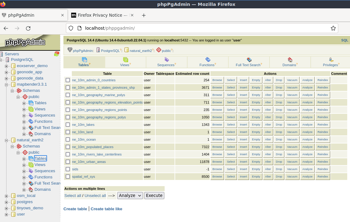Click the Sequences tab icon
Viewport: 350px width, 222px height.
coord(166,60)
